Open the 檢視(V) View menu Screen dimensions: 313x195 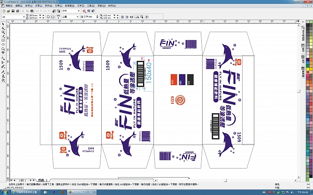[x=29, y=6]
